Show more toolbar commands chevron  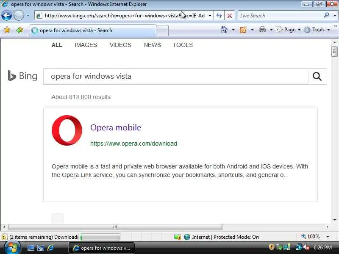pyautogui.click(x=335, y=26)
